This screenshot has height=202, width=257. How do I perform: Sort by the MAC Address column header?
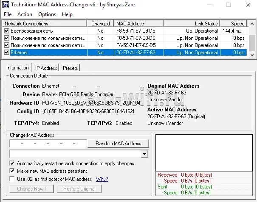coord(138,24)
